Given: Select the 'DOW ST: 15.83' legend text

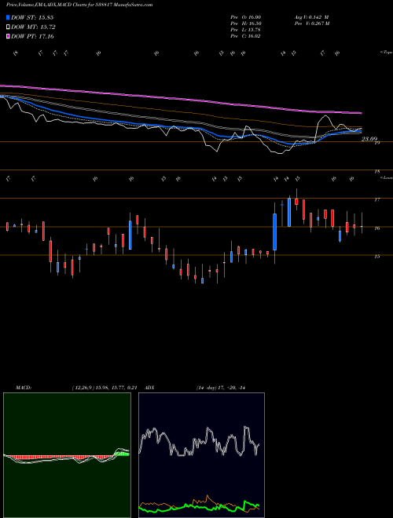Looking at the screenshot, I should (x=32, y=17).
